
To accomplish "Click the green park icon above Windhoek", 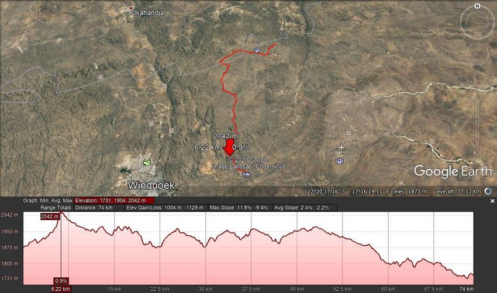I will click(x=146, y=162).
